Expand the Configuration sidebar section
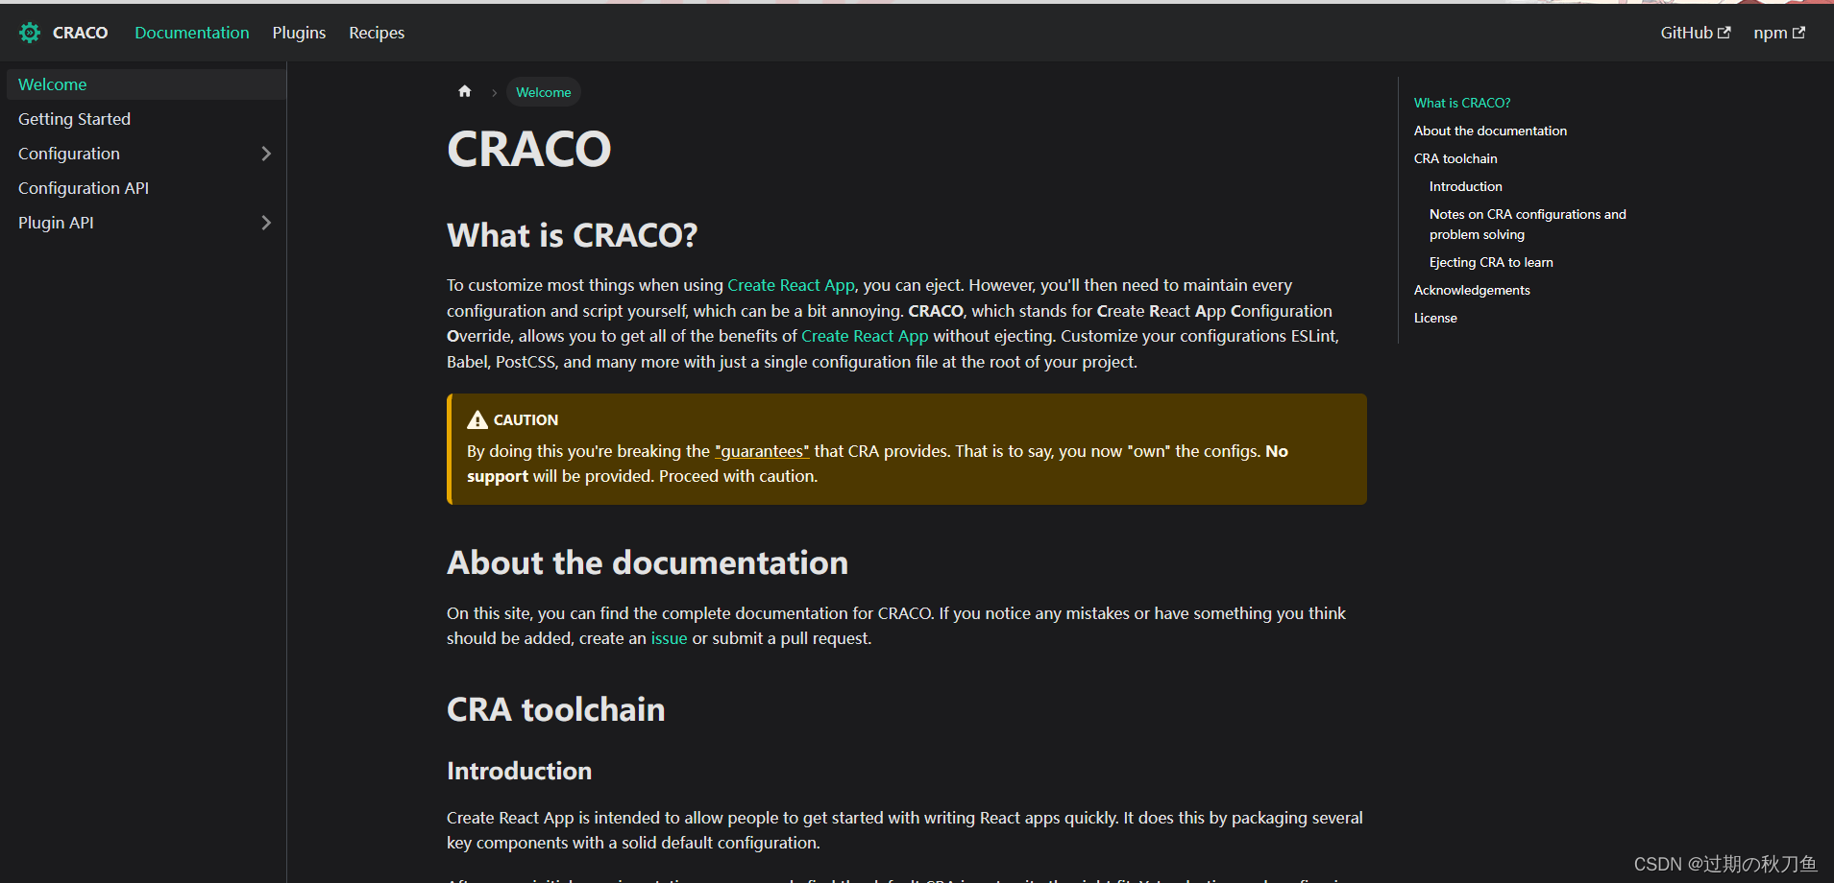The image size is (1834, 883). (x=266, y=154)
